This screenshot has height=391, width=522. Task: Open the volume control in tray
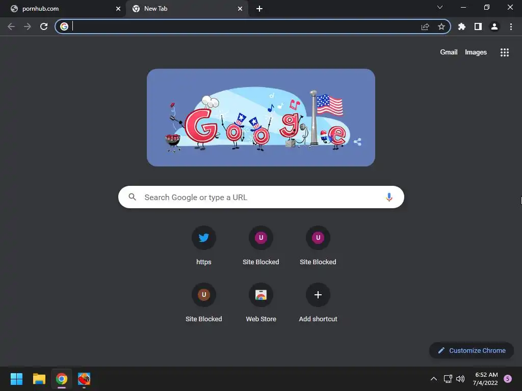click(x=460, y=379)
